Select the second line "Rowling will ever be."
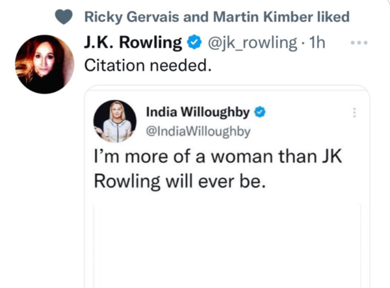Viewport: 390px width, 288px height. [x=179, y=181]
